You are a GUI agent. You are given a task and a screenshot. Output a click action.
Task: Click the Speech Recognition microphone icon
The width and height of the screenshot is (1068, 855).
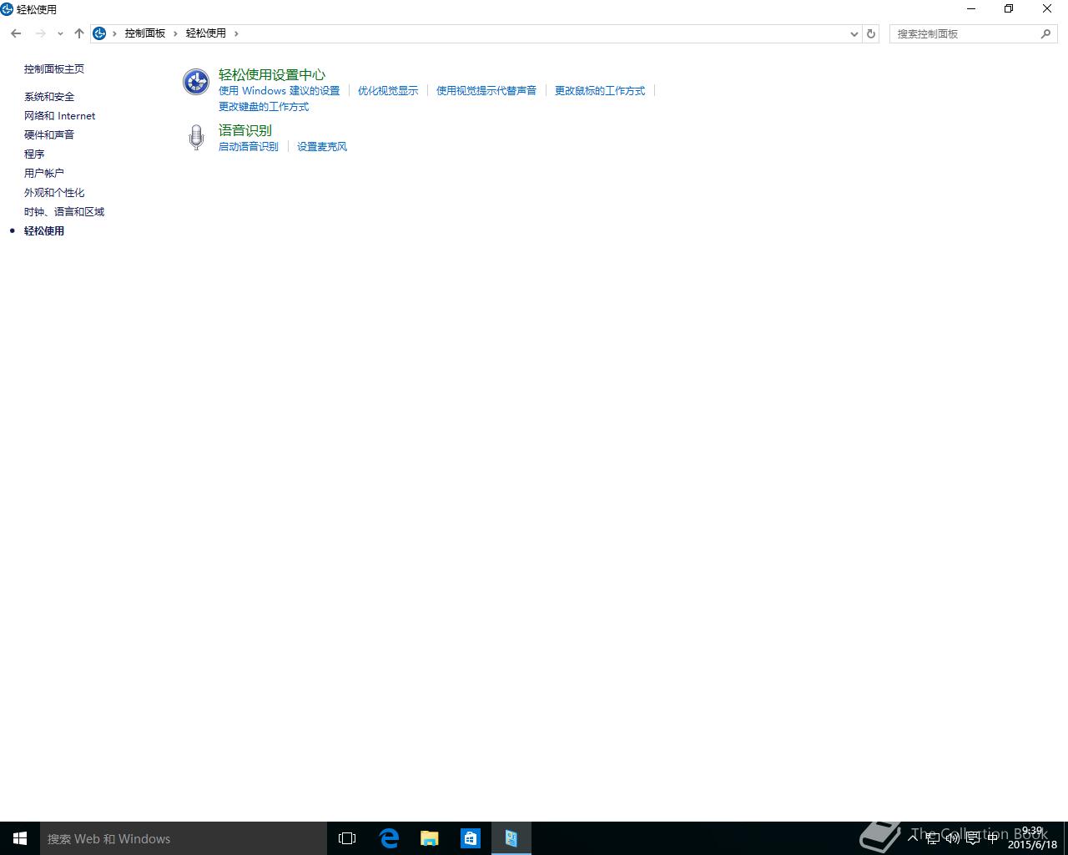pos(196,137)
